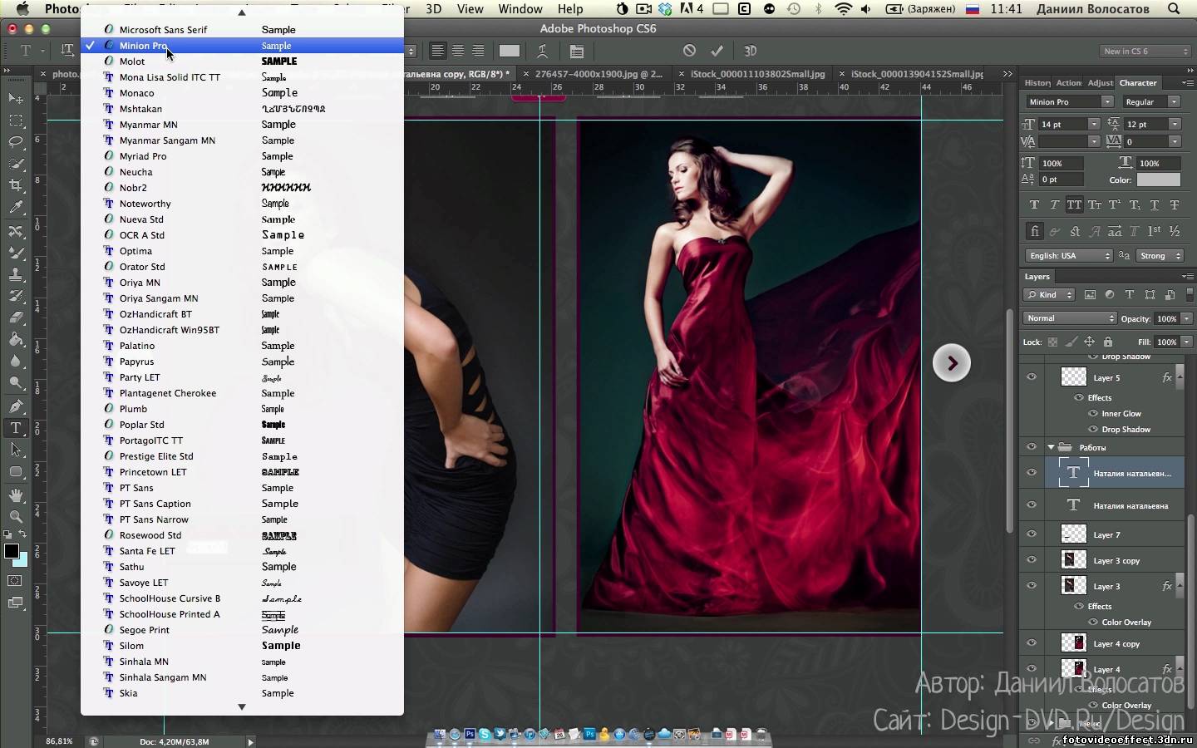This screenshot has height=748, width=1197.
Task: Select the Lasso tool in toolbar
Action: pos(16,142)
